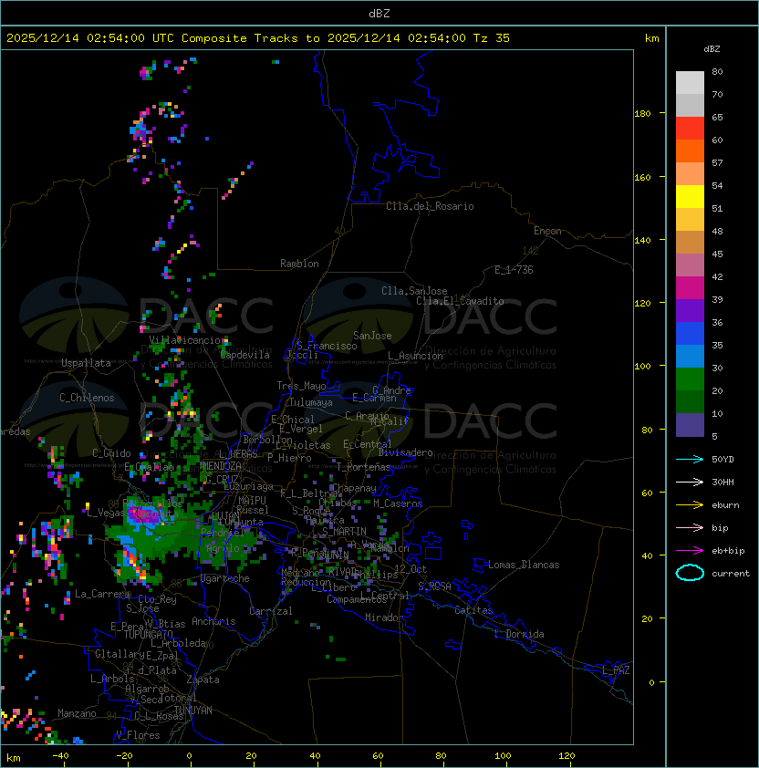Click the 'TUNUYAN' map label

(193, 710)
